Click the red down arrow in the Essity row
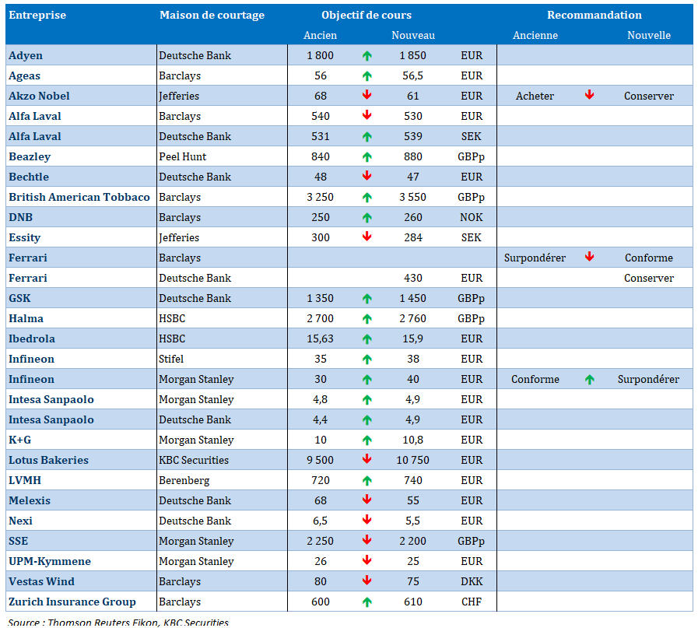The width and height of the screenshot is (698, 628). click(367, 237)
